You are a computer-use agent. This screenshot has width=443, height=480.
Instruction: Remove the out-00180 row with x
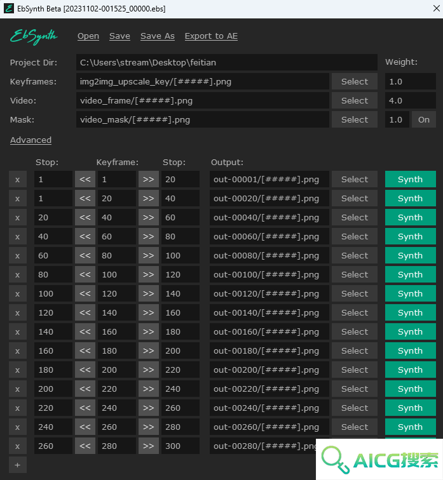(17, 351)
